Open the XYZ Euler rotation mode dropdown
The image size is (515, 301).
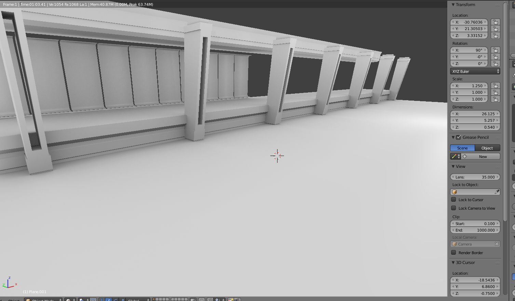475,71
